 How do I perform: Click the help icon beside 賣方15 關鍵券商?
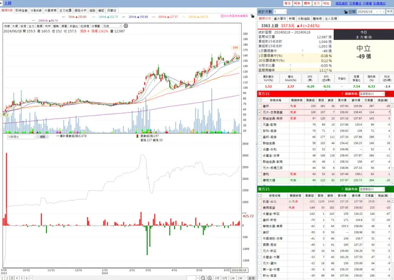pos(342,189)
